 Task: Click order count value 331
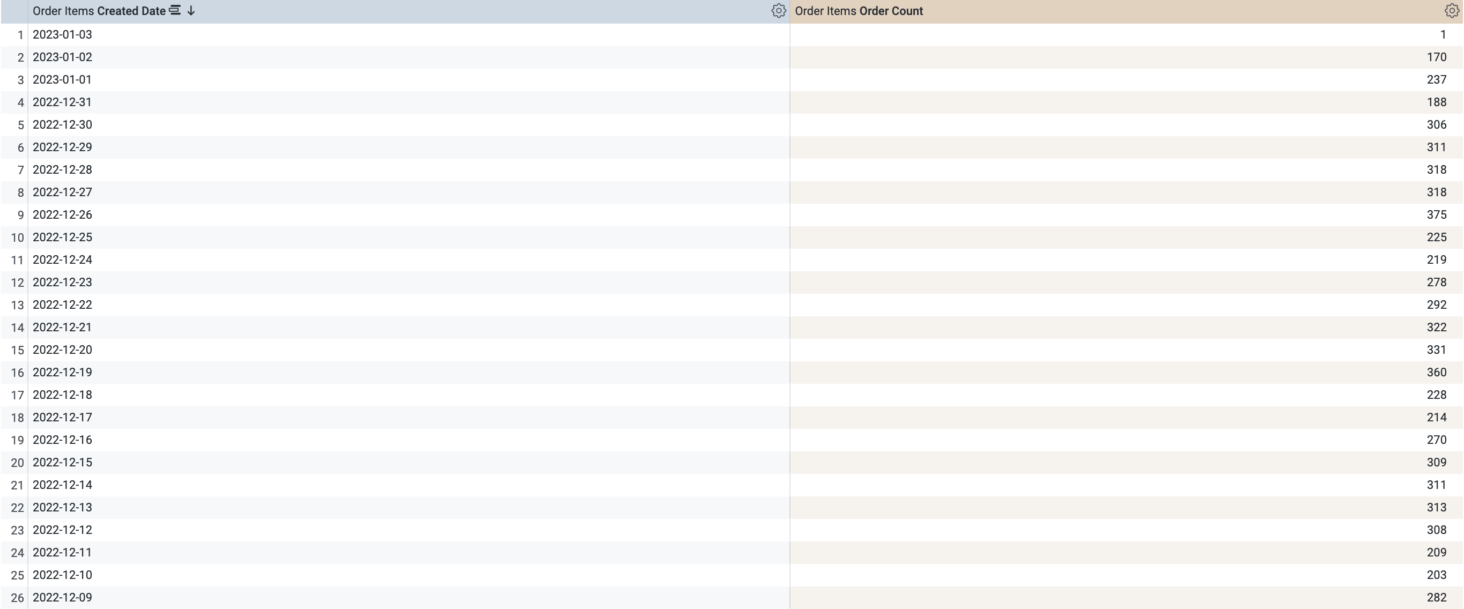pyautogui.click(x=1437, y=350)
